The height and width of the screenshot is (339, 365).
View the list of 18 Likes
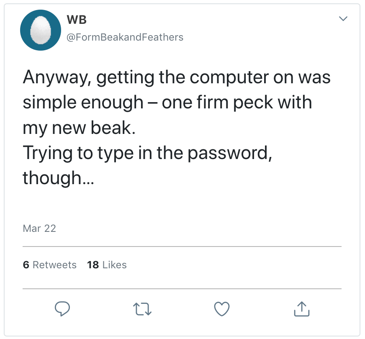[107, 265]
